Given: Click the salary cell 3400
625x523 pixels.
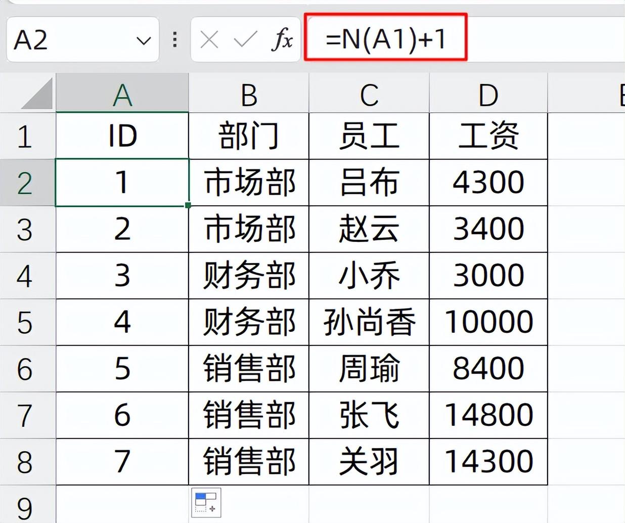Looking at the screenshot, I should click(x=488, y=229).
